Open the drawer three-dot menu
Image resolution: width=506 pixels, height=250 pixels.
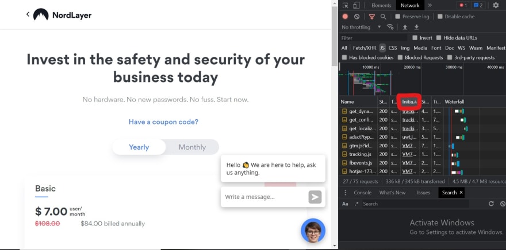[346, 193]
